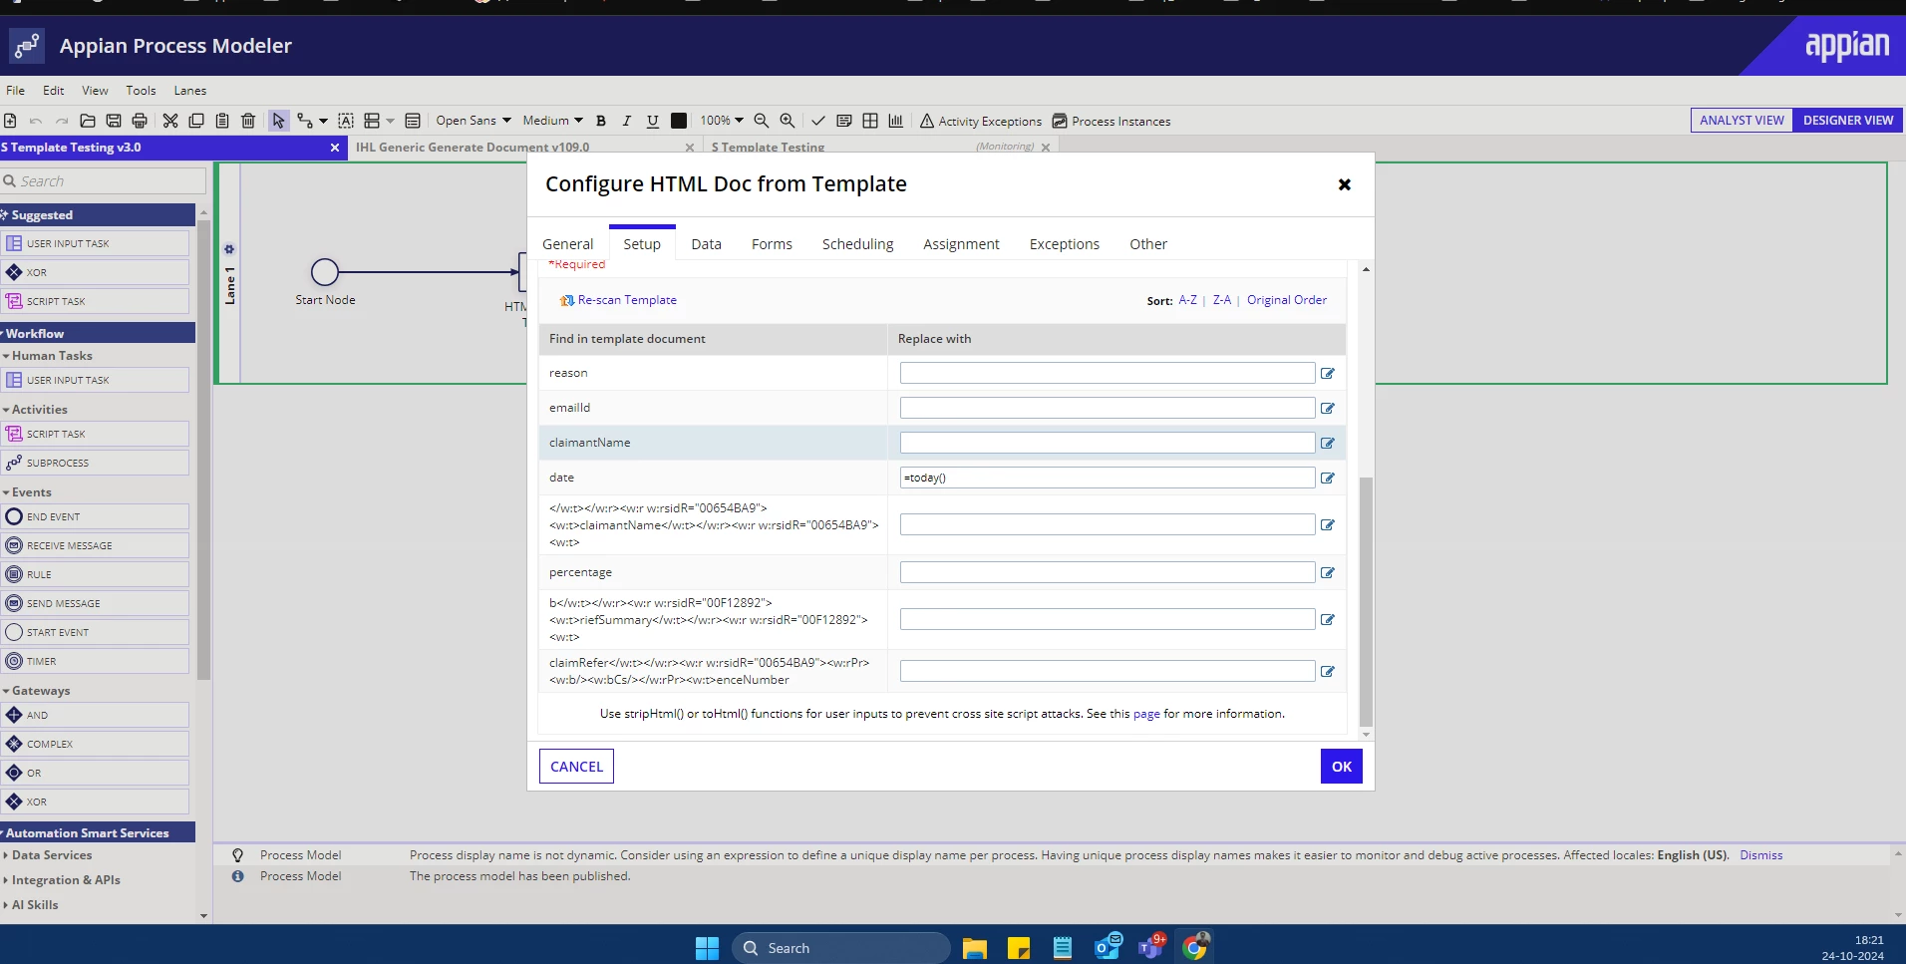Click the dialog's vertical scrollbar
1906x964 pixels.
click(1366, 601)
